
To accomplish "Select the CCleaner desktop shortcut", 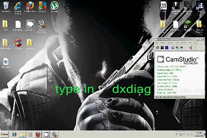I will pos(18,44).
